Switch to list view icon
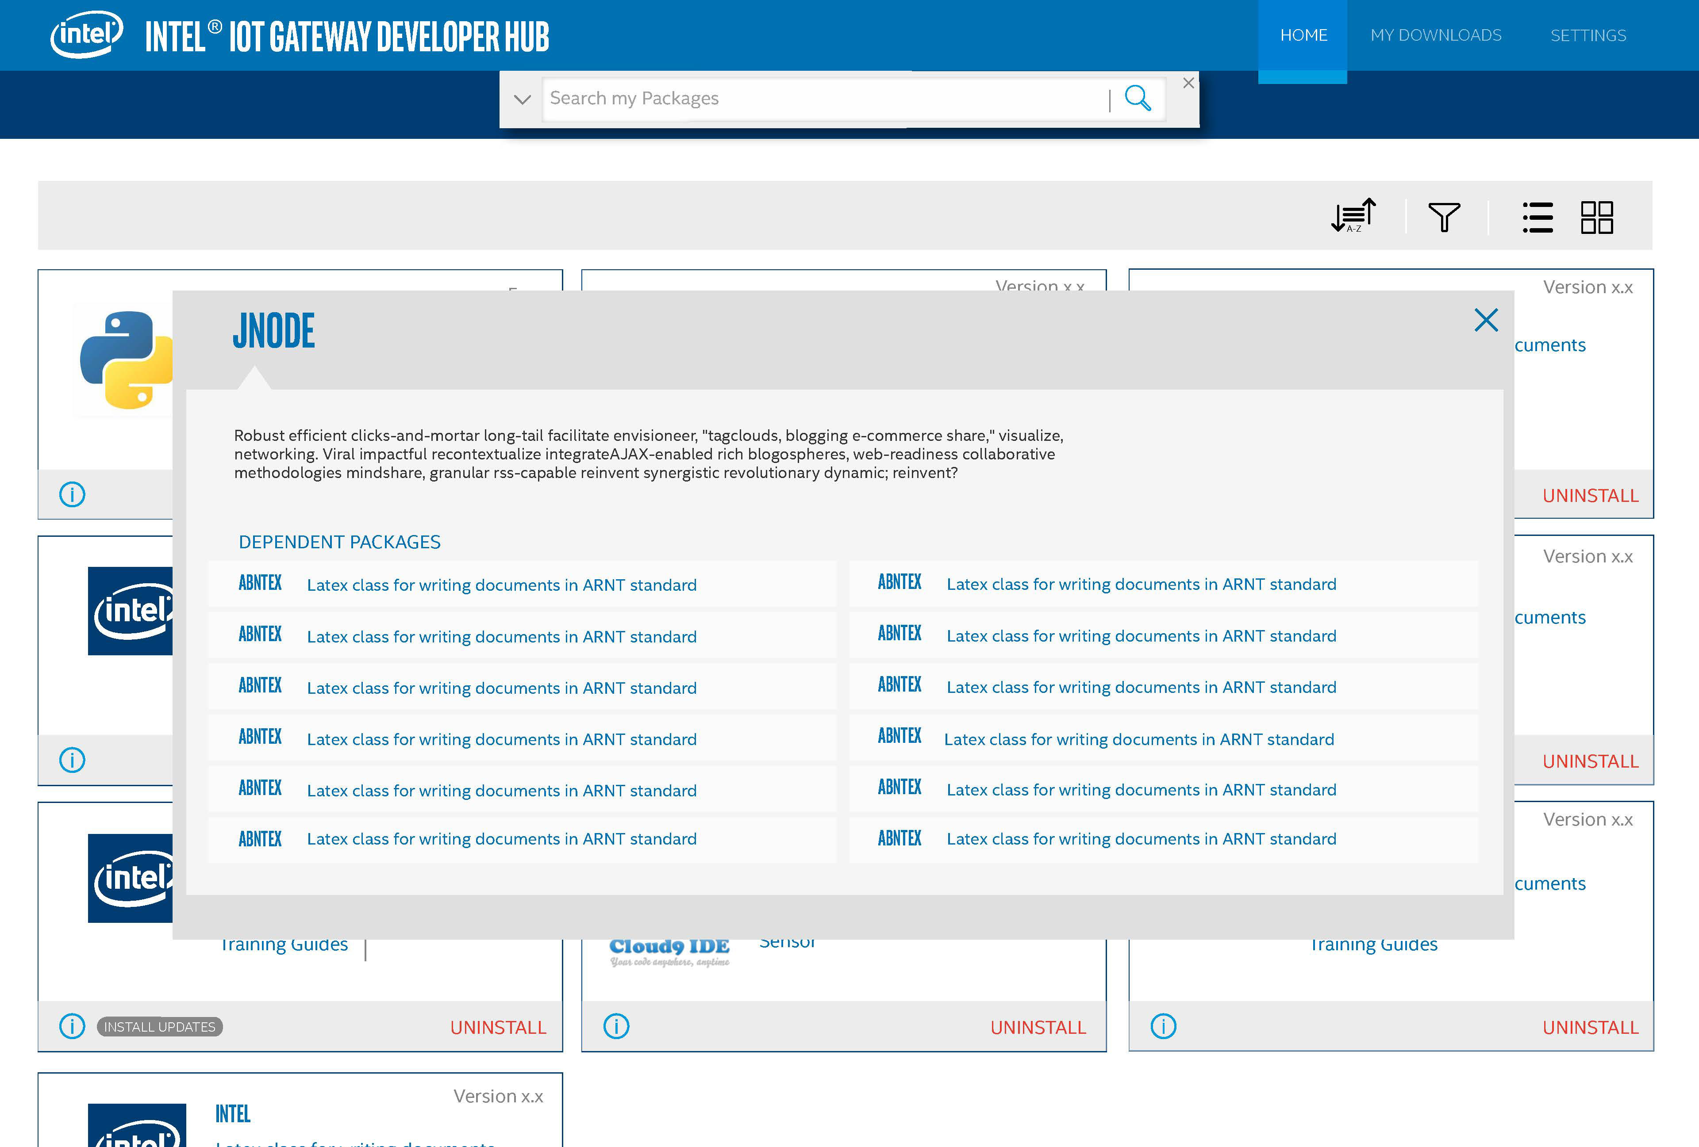Image resolution: width=1699 pixels, height=1147 pixels. (x=1538, y=217)
